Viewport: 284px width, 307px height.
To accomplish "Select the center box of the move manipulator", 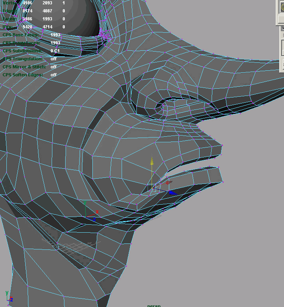I will (x=152, y=187).
